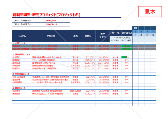Select the 4. 発売フェーズ section heading
The width and height of the screenshot is (168, 119).
pyautogui.click(x=19, y=88)
